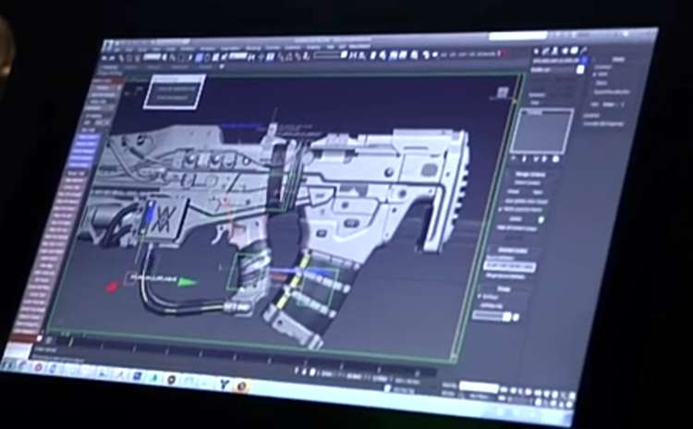This screenshot has width=693, height=429.
Task: Click the blue highlighted main toolbar icon
Action: [x=199, y=57]
